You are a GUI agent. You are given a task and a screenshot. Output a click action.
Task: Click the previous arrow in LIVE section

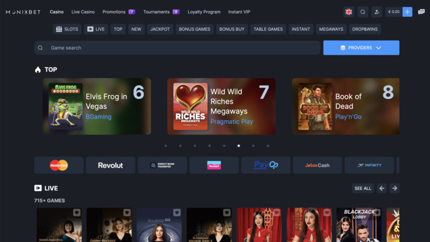coord(381,189)
